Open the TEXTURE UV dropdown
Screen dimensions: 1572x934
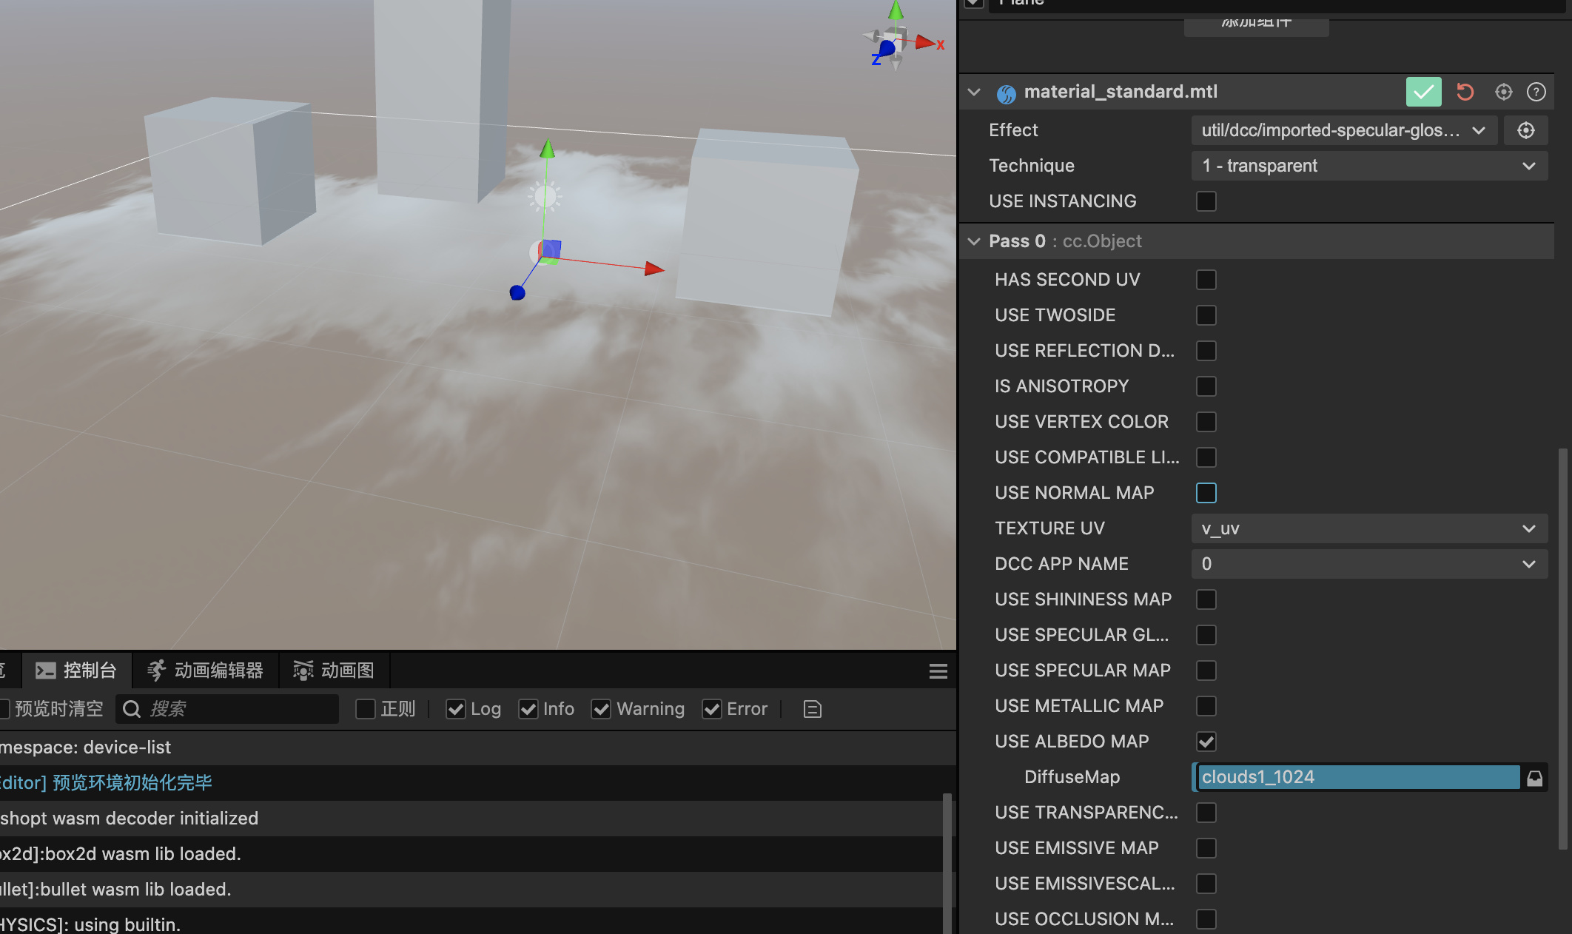(1368, 528)
